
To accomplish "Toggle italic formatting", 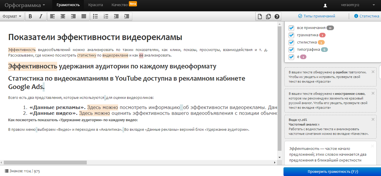I will (41, 16).
